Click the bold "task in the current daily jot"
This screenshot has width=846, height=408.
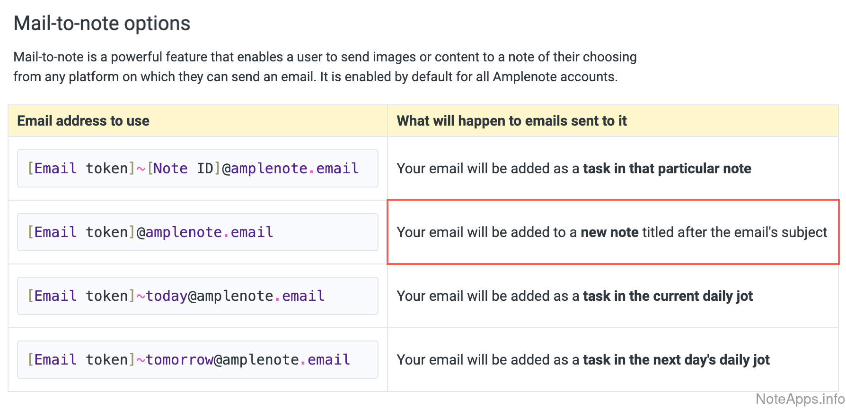point(667,296)
